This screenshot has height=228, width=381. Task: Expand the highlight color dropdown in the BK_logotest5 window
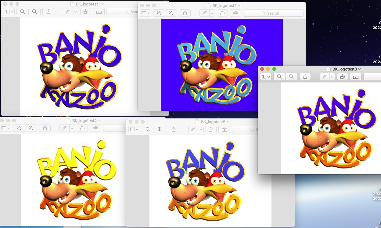201,129
